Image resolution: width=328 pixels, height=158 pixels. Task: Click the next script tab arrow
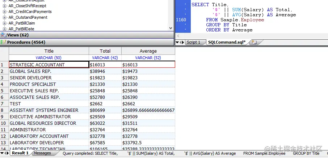tap(183, 42)
